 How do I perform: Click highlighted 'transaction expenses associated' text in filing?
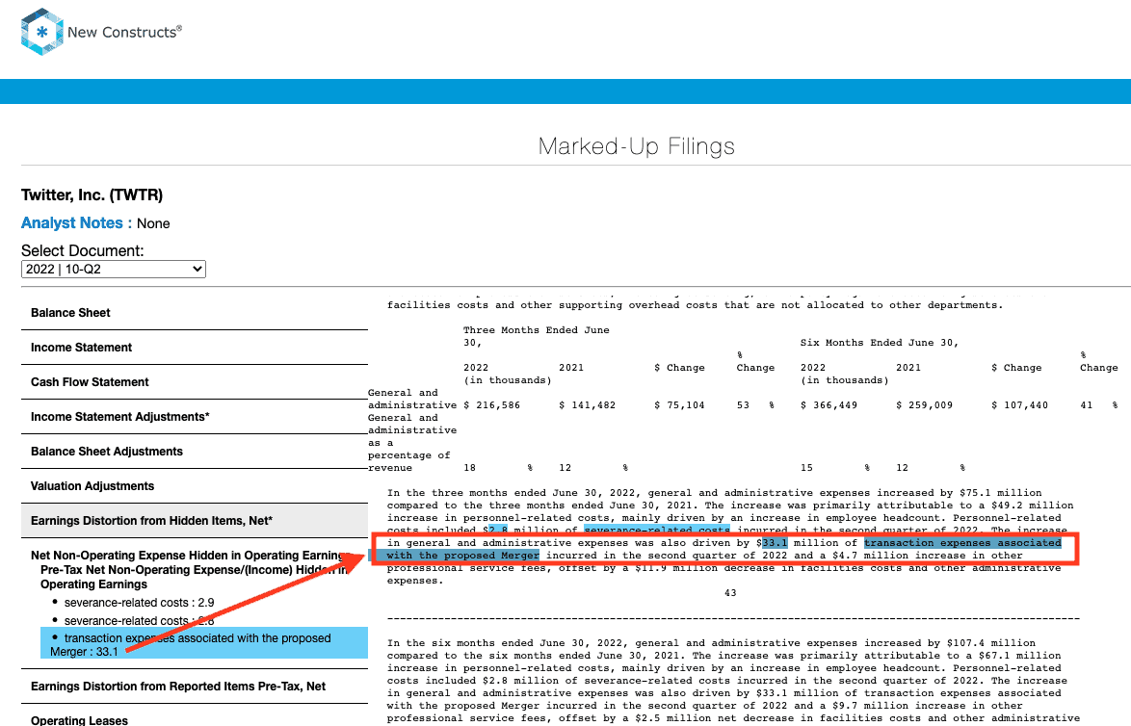[962, 543]
